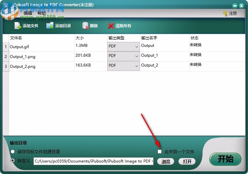Click the 大小 column header

(80, 38)
